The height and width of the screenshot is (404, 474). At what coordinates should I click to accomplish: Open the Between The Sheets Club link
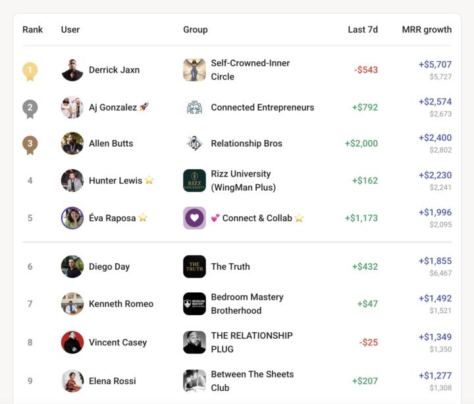[252, 381]
